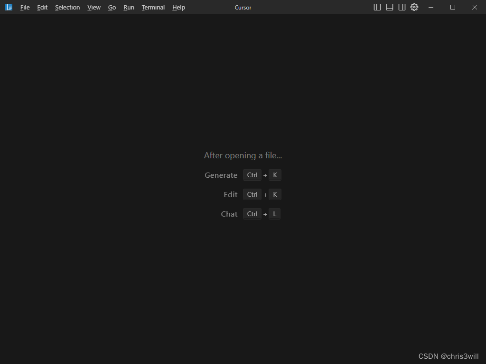Screen dimensions: 486x364
Task: Click the Generate shortcut label
Action: [x=221, y=175]
